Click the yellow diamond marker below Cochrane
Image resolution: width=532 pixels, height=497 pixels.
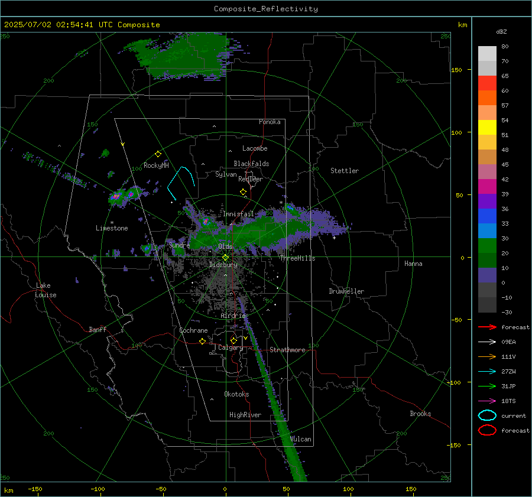point(202,341)
